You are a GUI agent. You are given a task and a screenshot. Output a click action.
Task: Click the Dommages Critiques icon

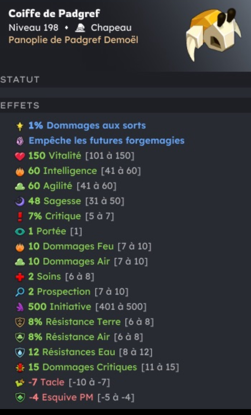coord(20,368)
